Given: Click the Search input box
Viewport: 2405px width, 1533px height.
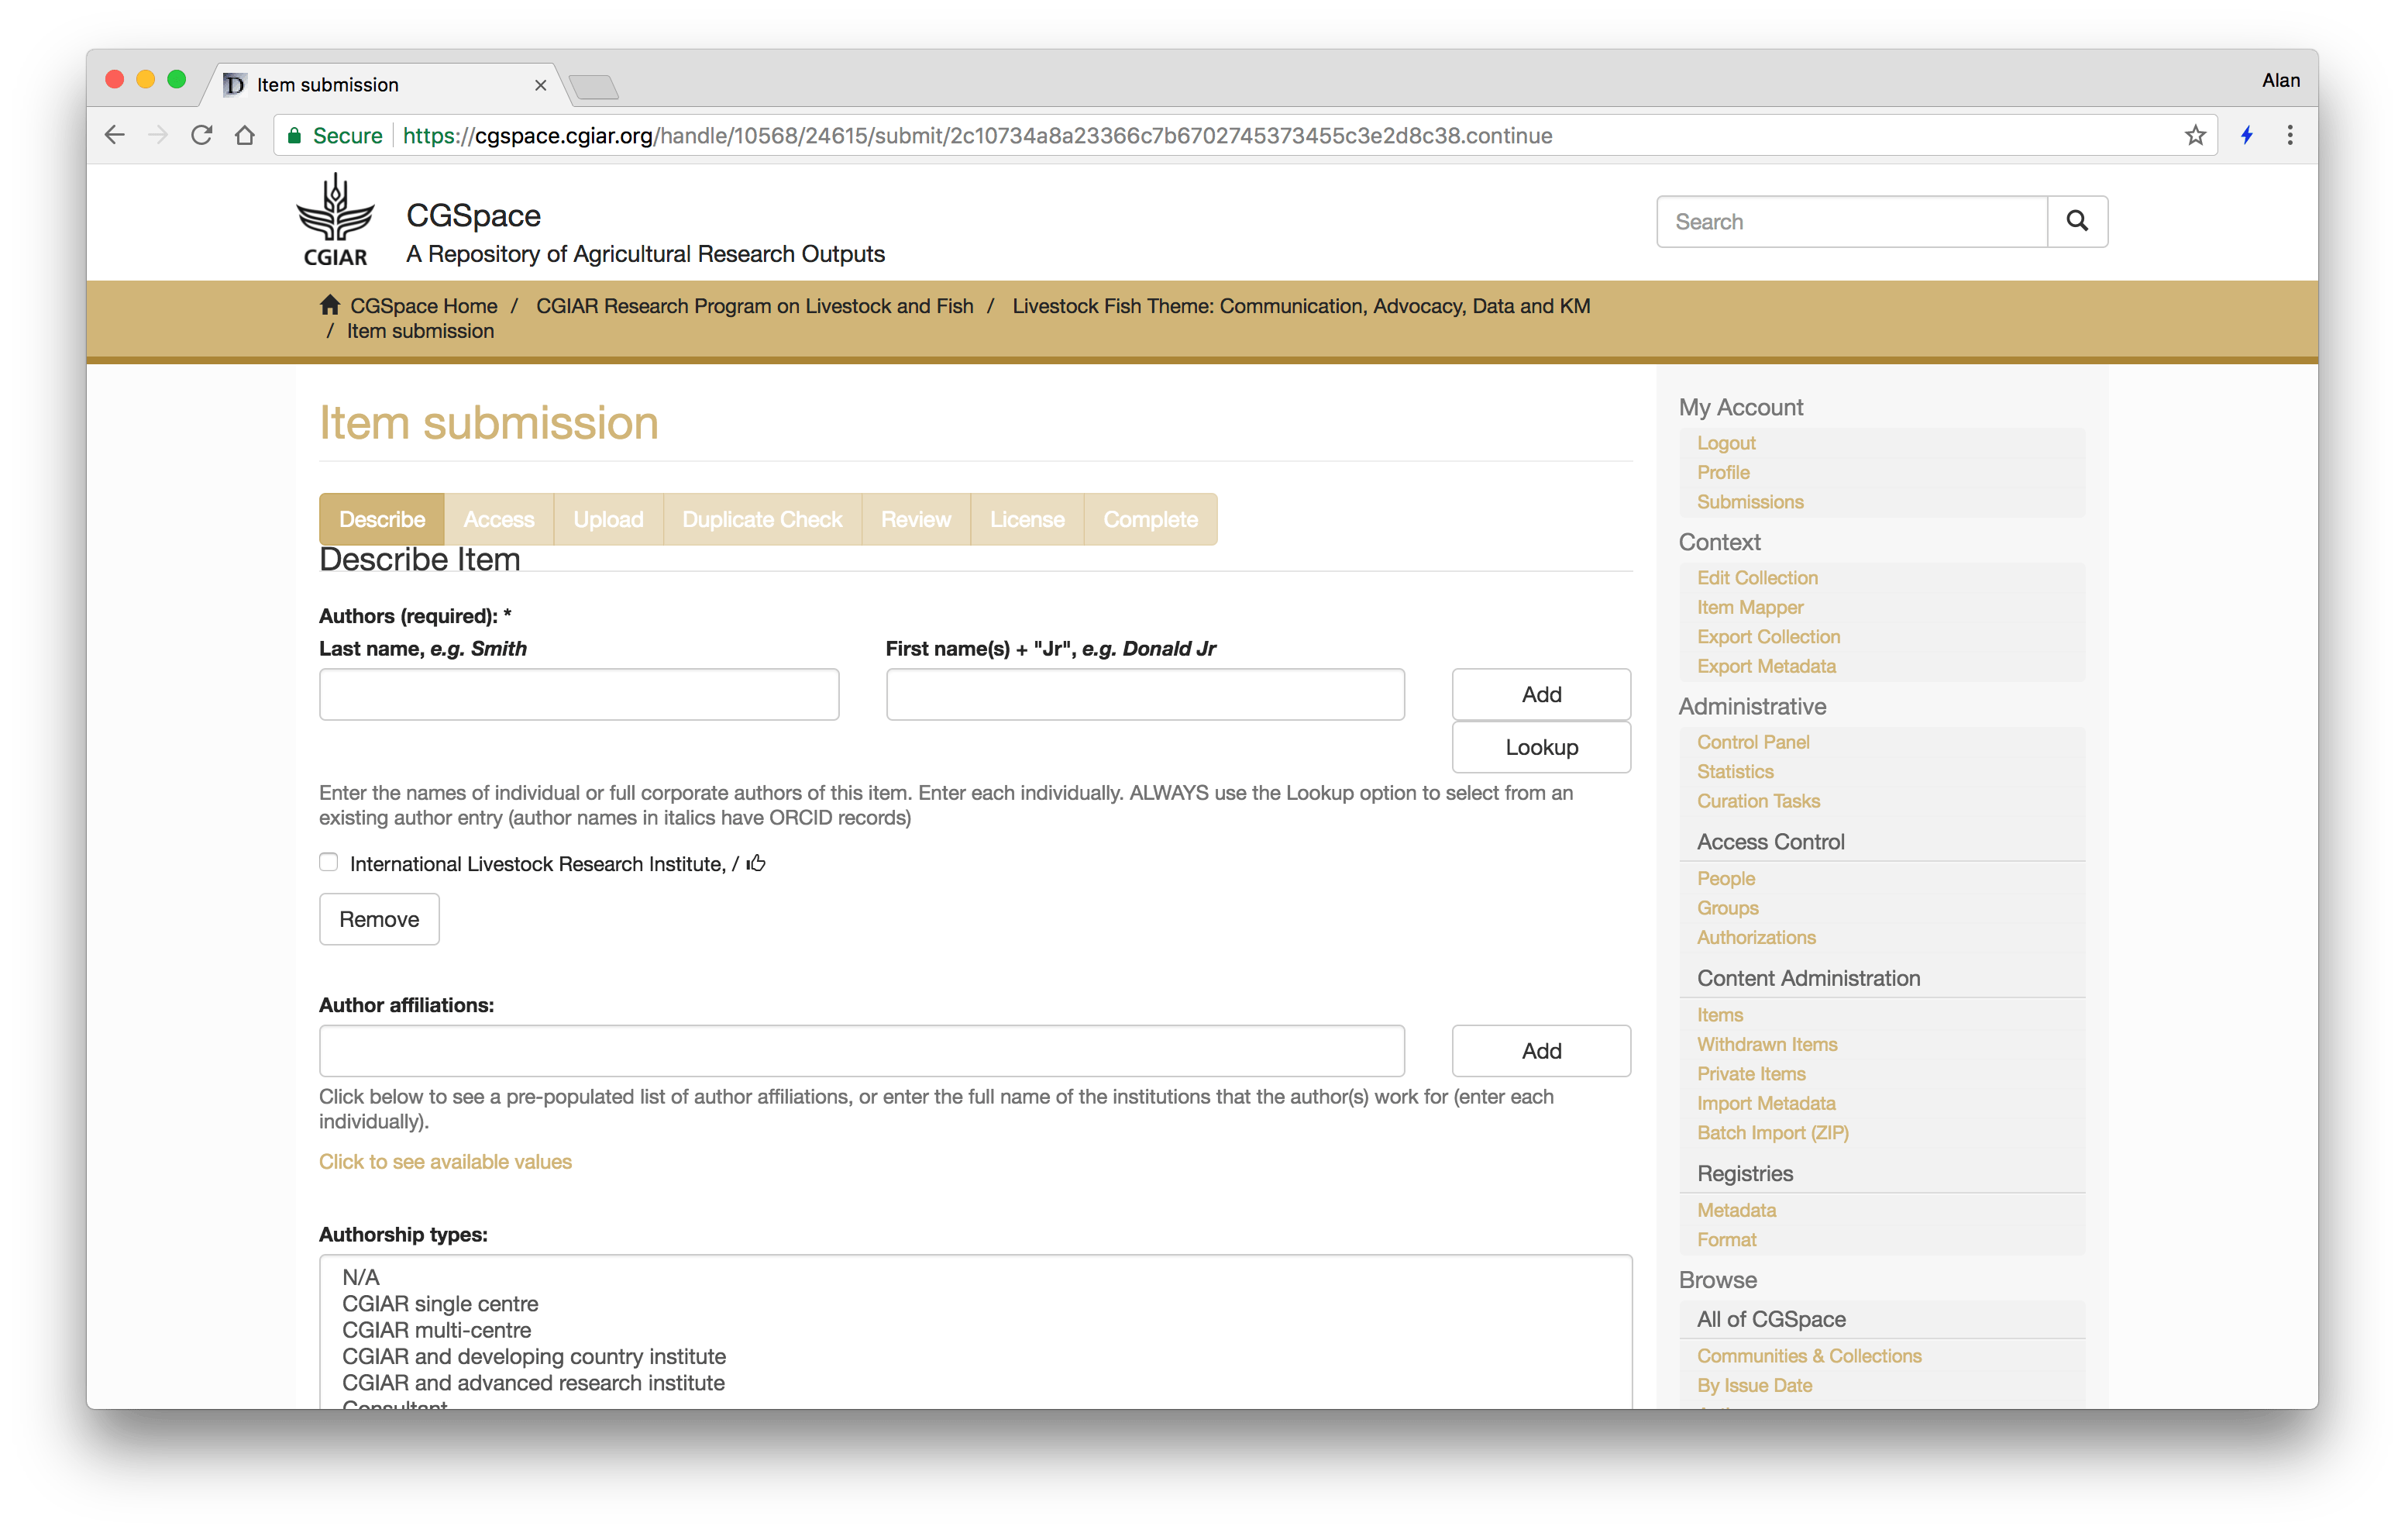Looking at the screenshot, I should coord(1853,221).
